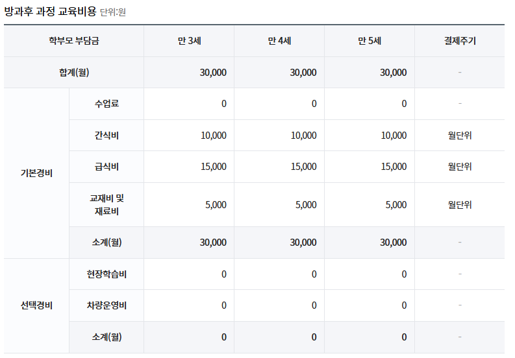The height and width of the screenshot is (358, 515).
Task: Select the 급식비 row label
Action: pos(107,167)
